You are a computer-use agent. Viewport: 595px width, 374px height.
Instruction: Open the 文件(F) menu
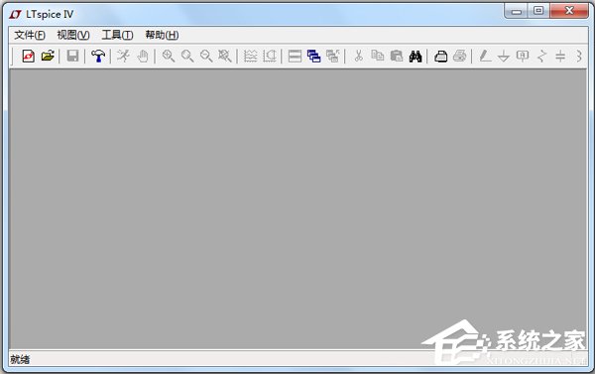pyautogui.click(x=30, y=36)
